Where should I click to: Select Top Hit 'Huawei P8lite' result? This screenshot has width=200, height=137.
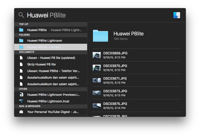pyautogui.click(x=51, y=30)
